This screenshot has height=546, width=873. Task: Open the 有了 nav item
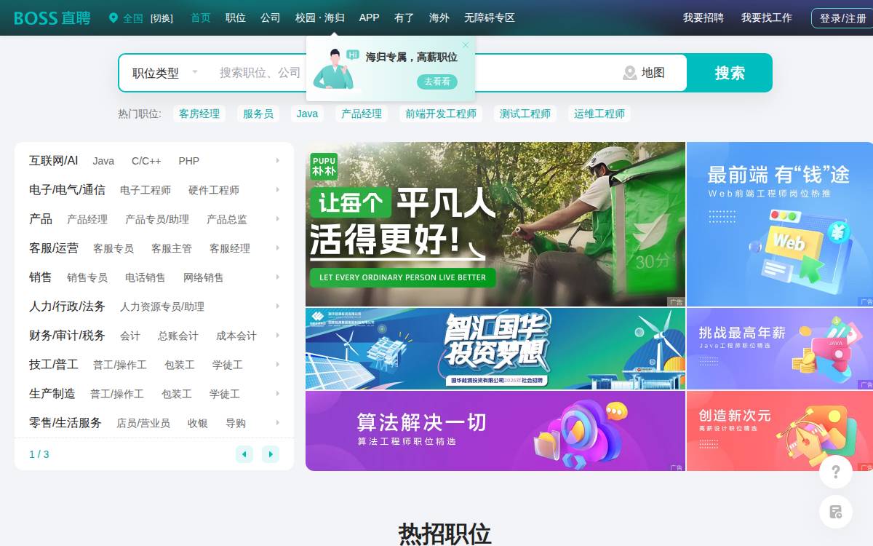point(404,17)
